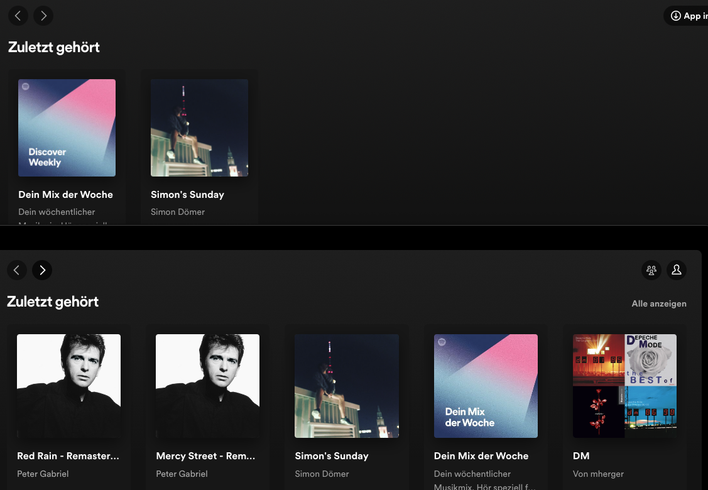Click 'Red Rain - Remaster...' title

[68, 456]
